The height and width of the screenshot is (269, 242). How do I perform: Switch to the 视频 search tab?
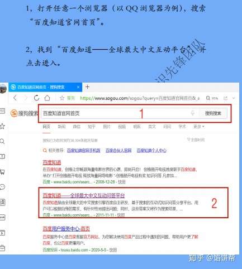(x=122, y=127)
